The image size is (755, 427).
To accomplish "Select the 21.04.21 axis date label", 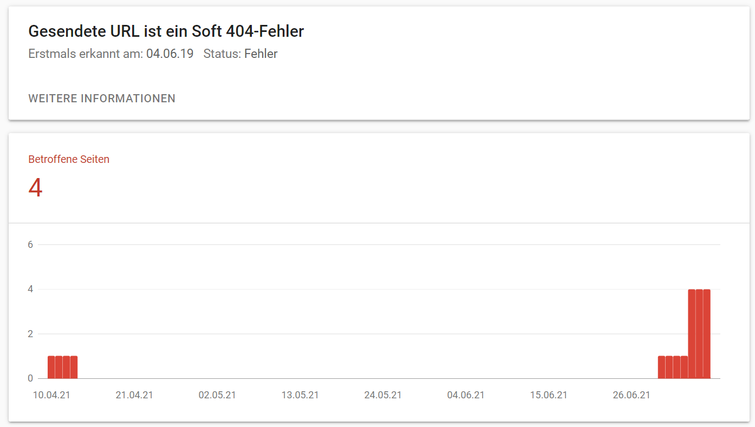I will [x=134, y=395].
